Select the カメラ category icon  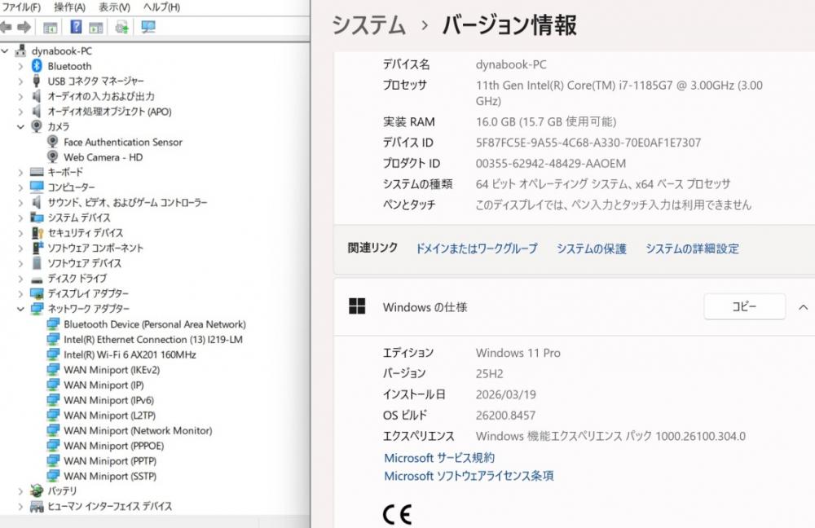pyautogui.click(x=37, y=126)
